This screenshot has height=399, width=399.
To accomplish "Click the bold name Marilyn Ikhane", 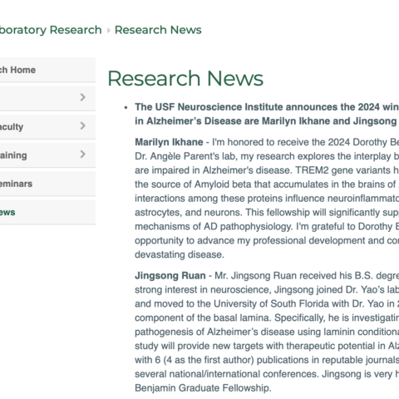I will pyautogui.click(x=169, y=142).
